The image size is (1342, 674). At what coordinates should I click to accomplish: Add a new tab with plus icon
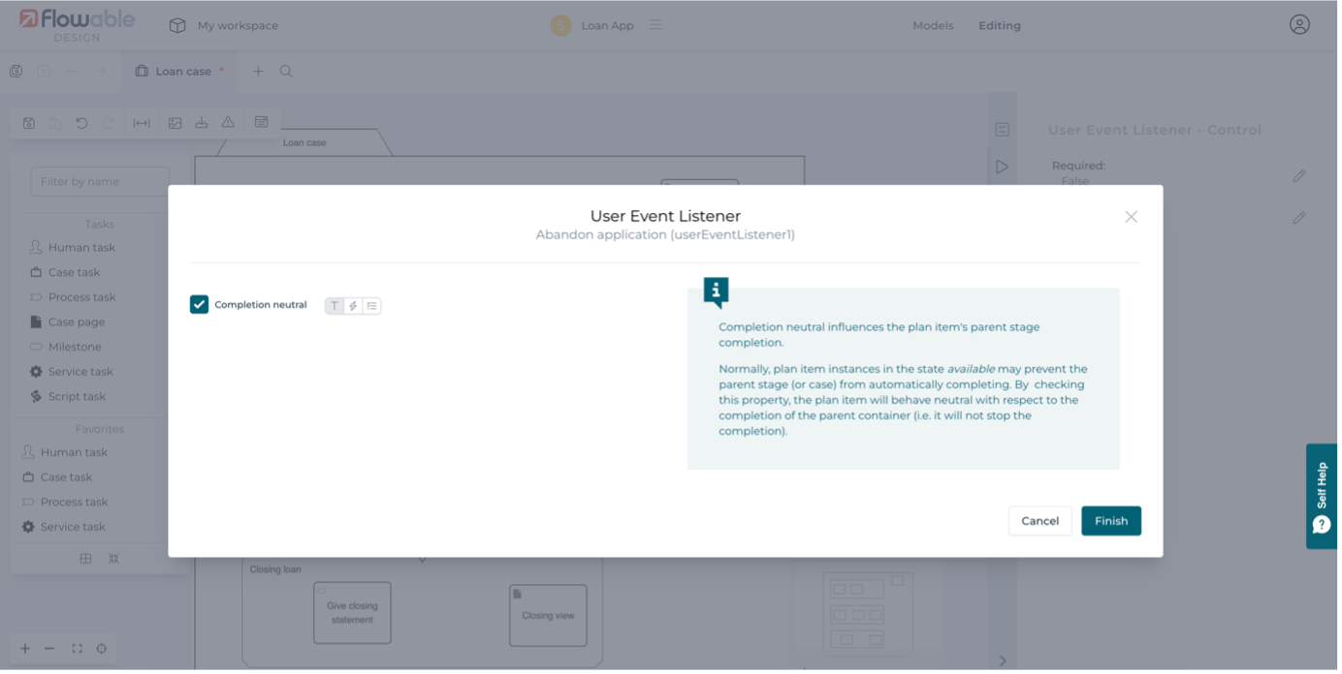[258, 72]
